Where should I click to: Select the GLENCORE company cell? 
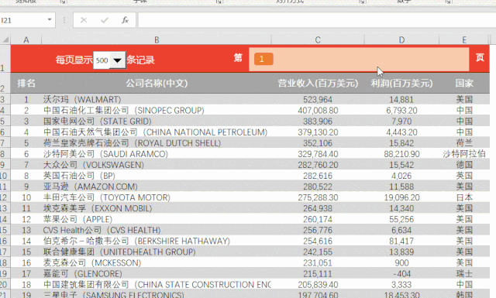click(x=157, y=274)
